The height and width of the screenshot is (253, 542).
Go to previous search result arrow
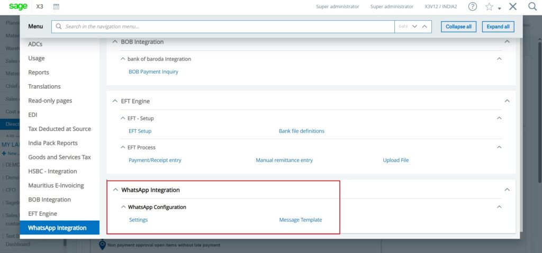pos(425,26)
